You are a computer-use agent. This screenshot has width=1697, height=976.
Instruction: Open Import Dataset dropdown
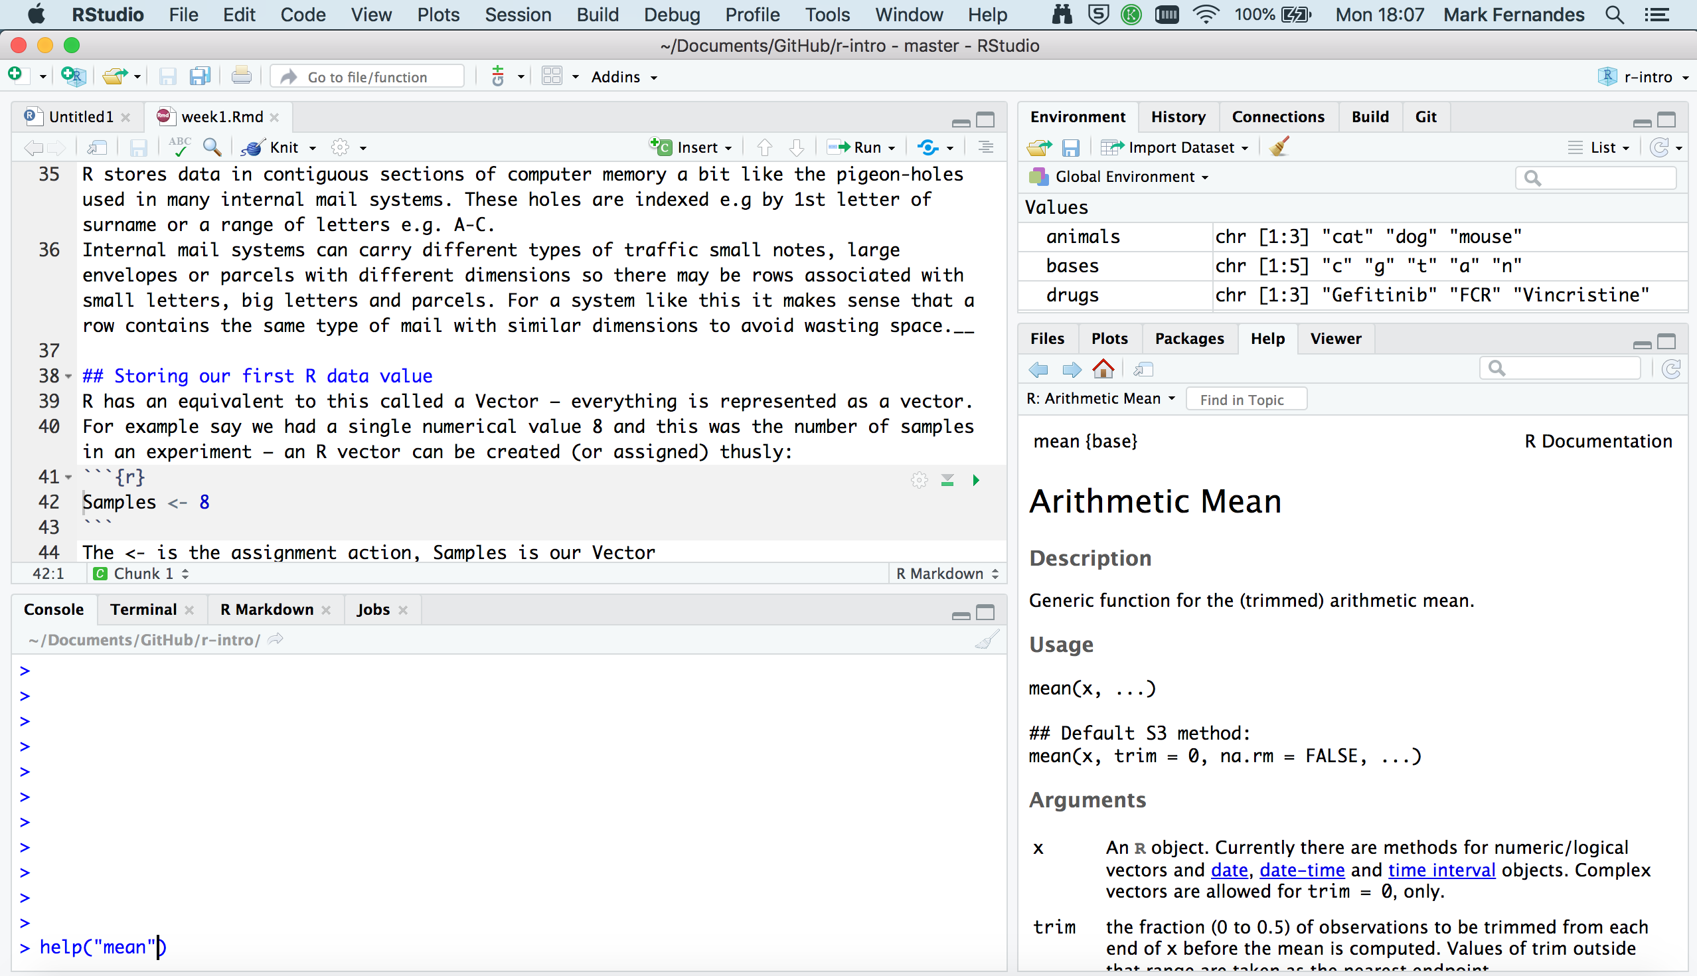pyautogui.click(x=1174, y=147)
